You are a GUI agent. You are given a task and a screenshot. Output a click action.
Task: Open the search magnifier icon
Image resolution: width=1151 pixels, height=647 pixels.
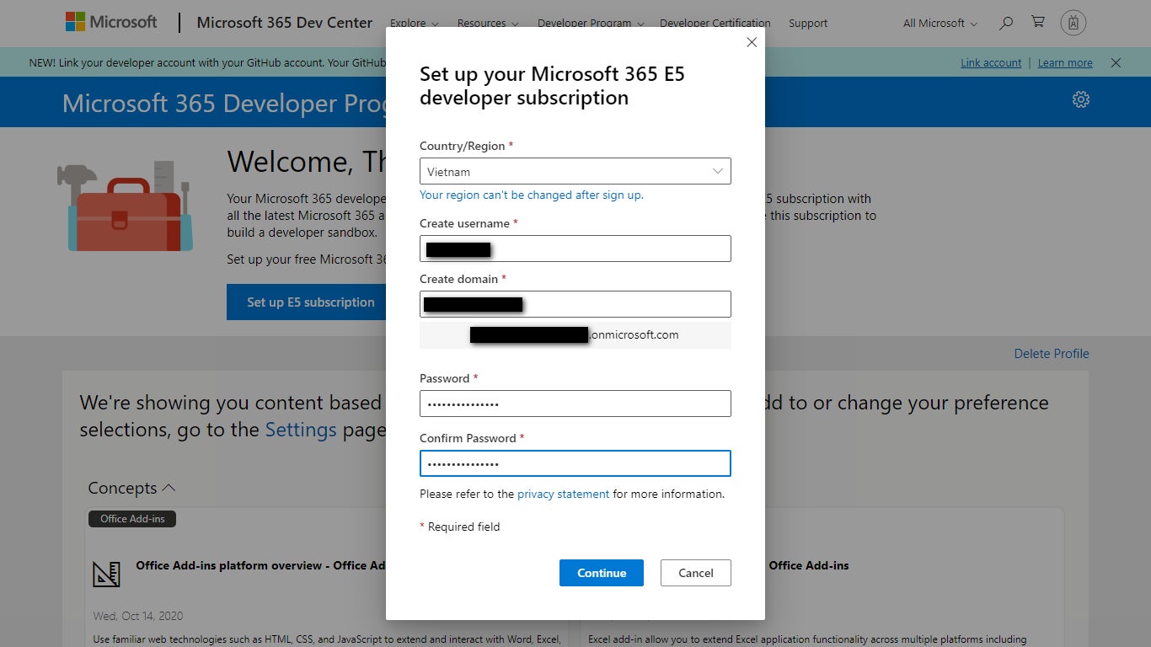[1005, 24]
